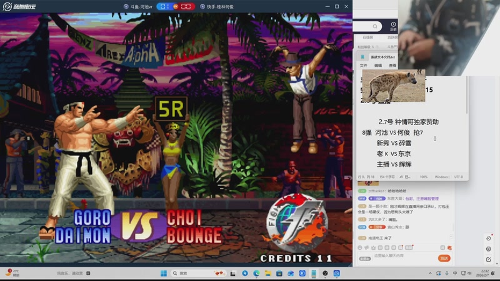Open the weather widget on the taskbar

point(12,273)
